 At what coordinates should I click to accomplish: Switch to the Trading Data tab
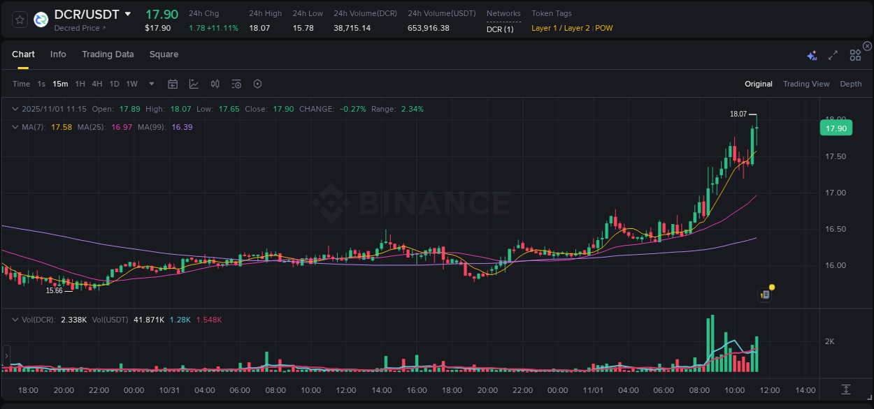point(108,54)
